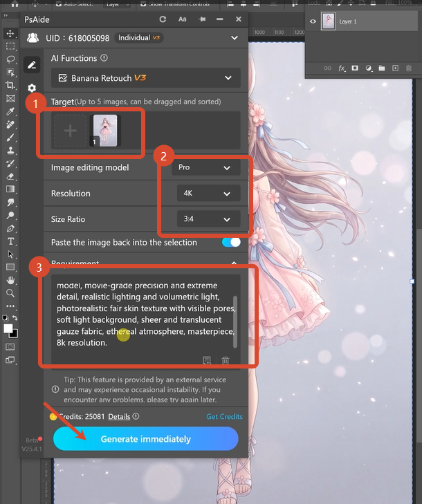This screenshot has width=422, height=504.
Task: Open the Get Credits link
Action: pyautogui.click(x=224, y=417)
